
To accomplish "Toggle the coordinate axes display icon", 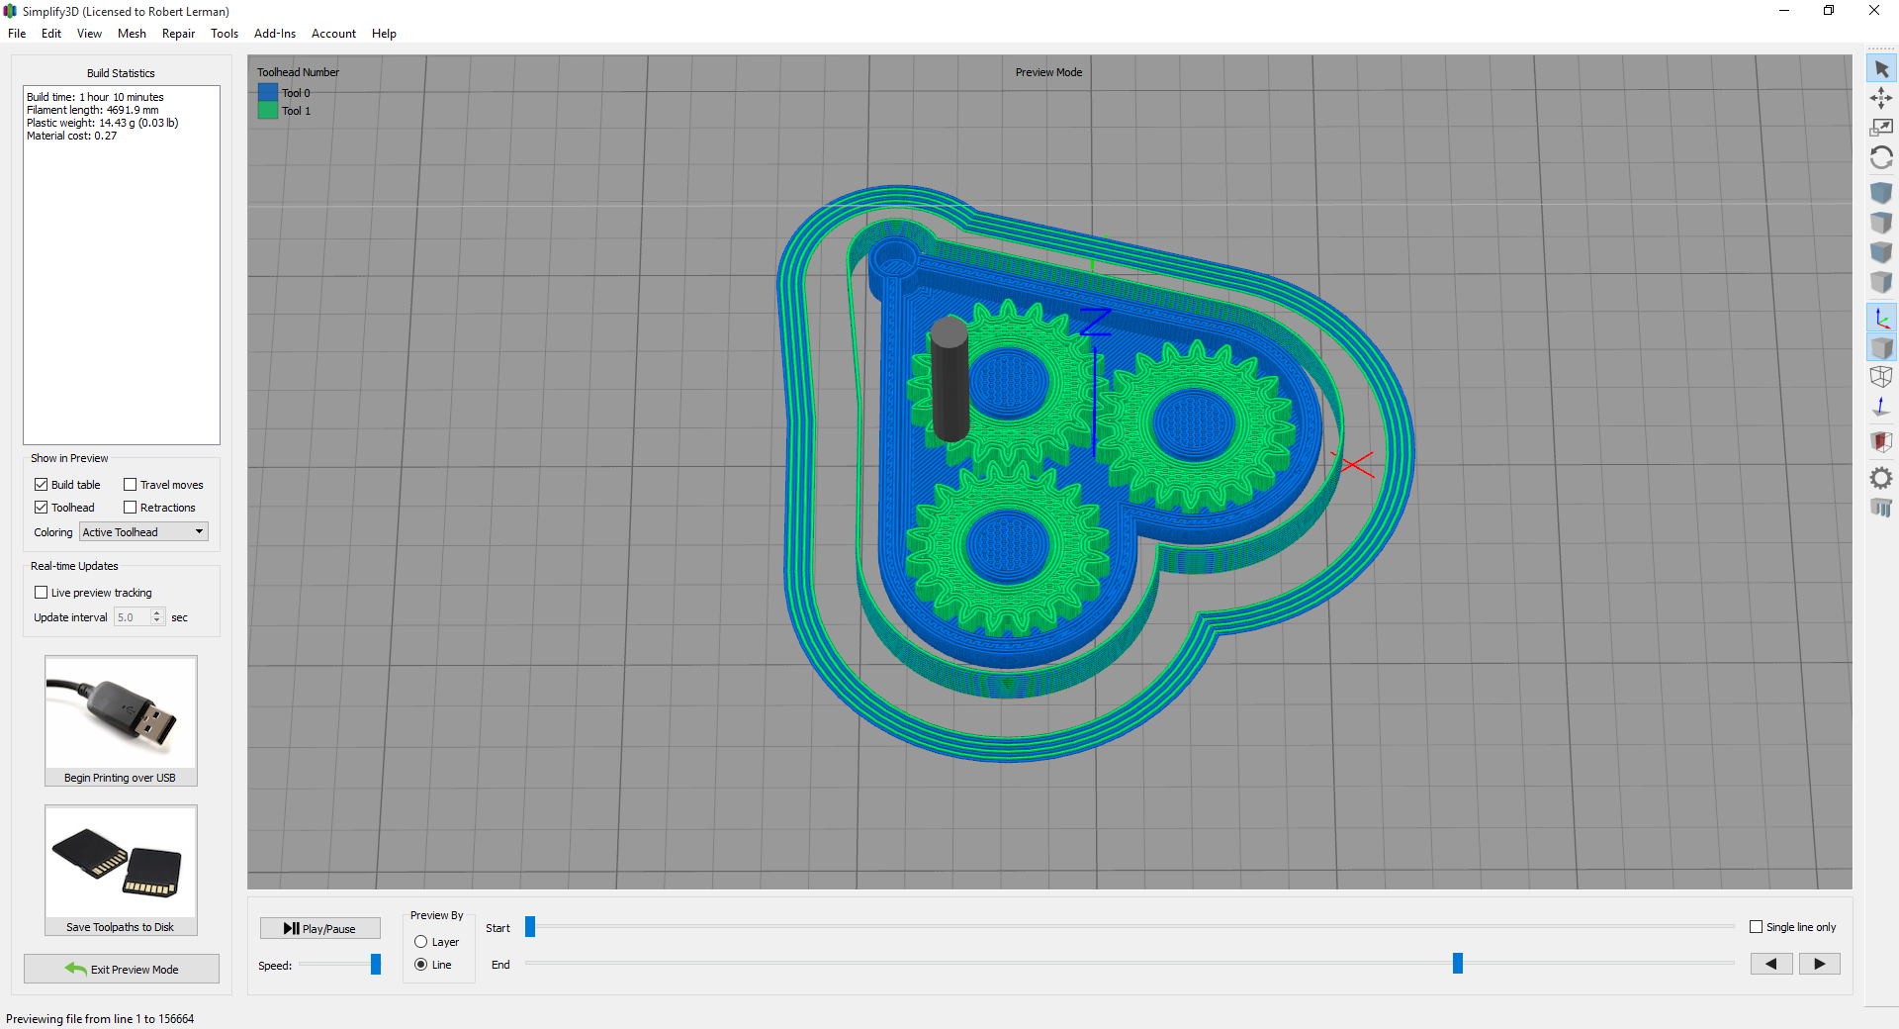I will [x=1881, y=319].
